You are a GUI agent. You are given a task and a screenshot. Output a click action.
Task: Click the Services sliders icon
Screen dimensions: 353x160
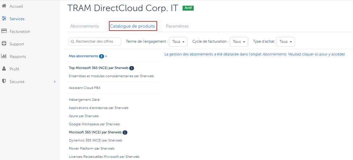(4, 19)
